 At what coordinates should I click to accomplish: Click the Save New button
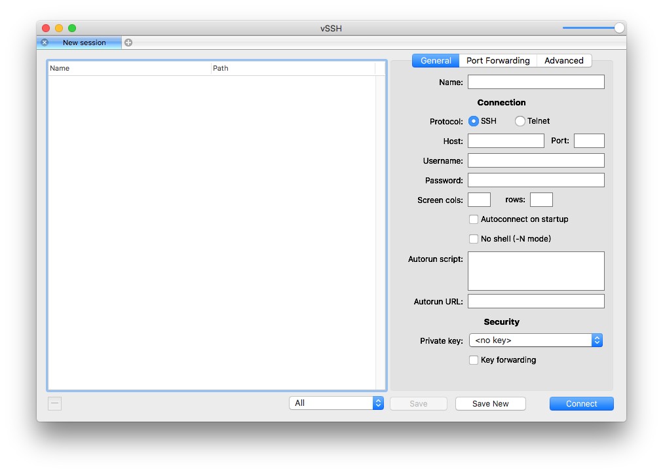click(x=491, y=403)
